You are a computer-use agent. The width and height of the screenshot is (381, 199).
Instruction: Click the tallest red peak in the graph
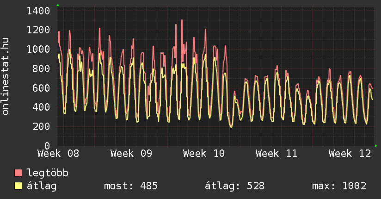182,20
